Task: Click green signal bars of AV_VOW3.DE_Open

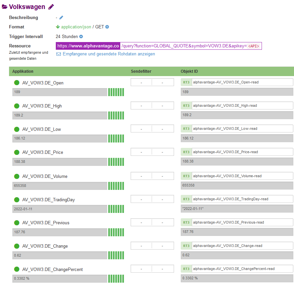Action: click(x=116, y=92)
